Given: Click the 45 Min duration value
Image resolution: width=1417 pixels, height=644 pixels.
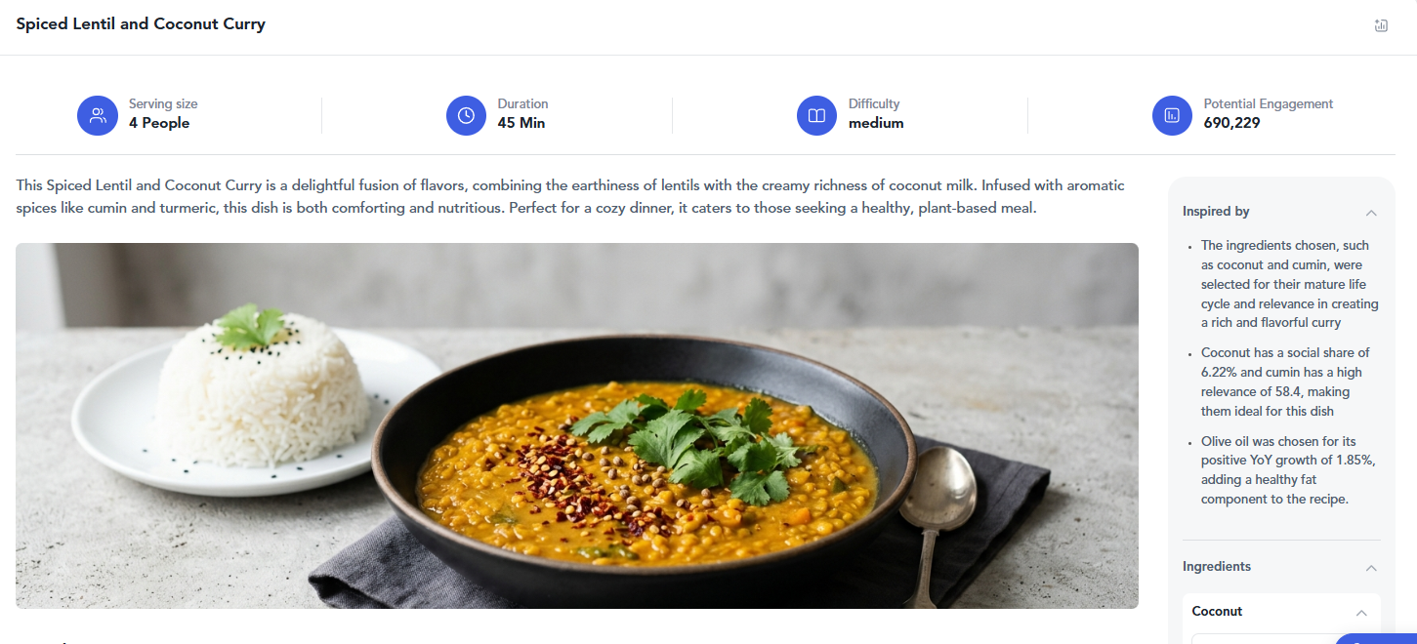Looking at the screenshot, I should click(521, 123).
